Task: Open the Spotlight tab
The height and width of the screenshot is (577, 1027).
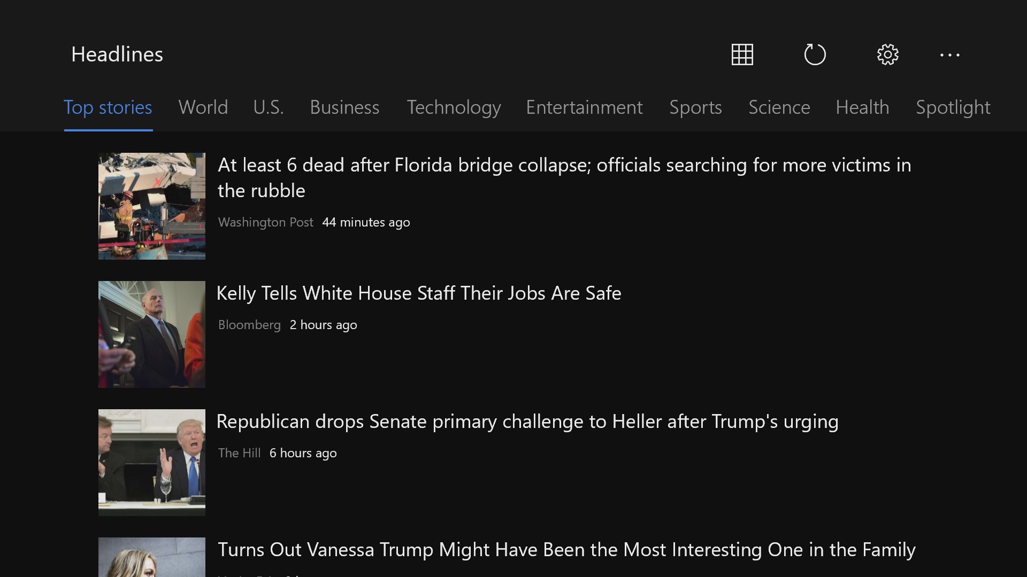Action: [953, 107]
